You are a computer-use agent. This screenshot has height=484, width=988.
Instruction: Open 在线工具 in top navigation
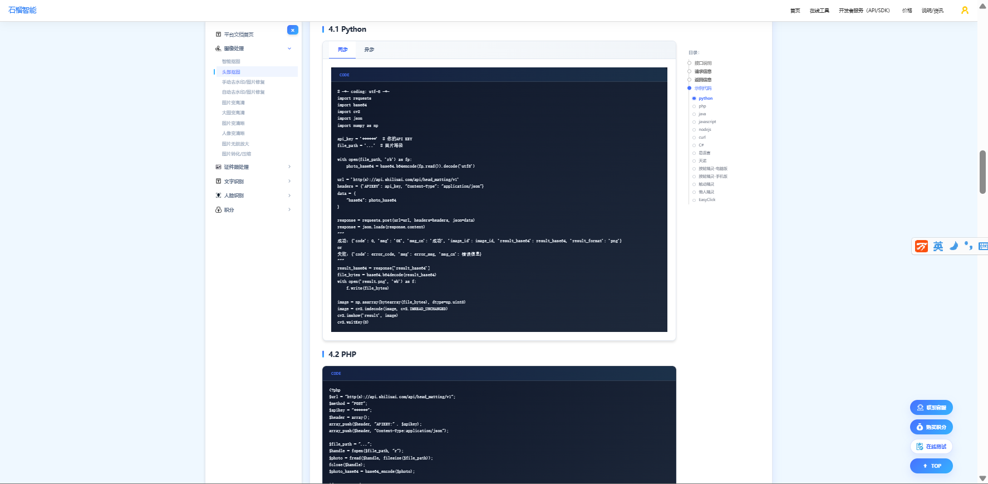click(x=819, y=11)
